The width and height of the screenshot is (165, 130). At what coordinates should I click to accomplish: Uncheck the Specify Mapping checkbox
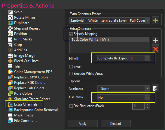point(71,34)
